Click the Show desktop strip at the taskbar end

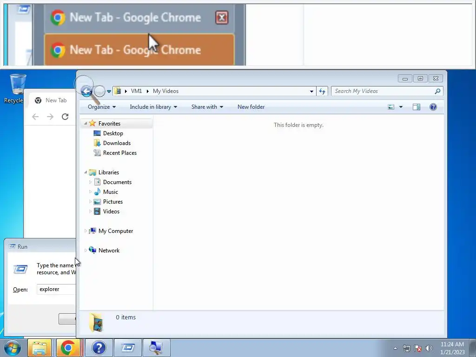point(473,348)
